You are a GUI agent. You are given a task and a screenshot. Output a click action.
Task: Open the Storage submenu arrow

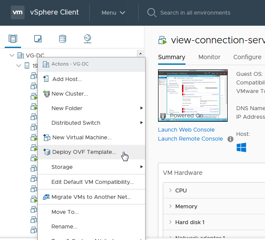pos(142,167)
